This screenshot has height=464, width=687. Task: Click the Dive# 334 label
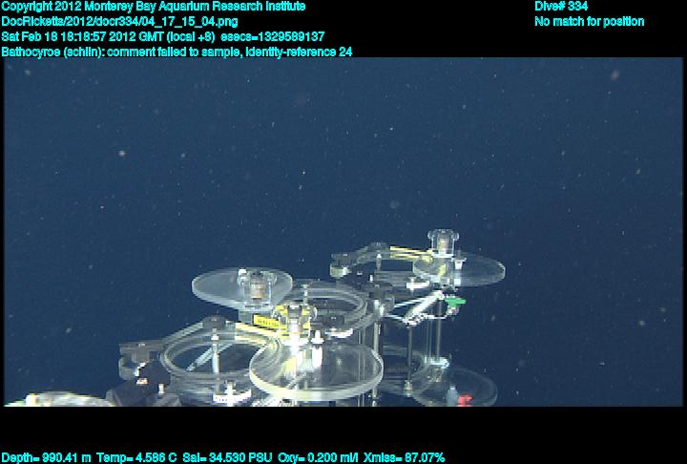(x=561, y=7)
